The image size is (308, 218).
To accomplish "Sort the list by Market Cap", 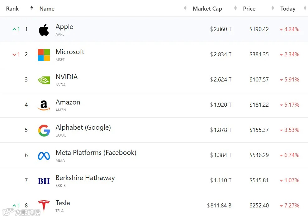I will pyautogui.click(x=207, y=9).
